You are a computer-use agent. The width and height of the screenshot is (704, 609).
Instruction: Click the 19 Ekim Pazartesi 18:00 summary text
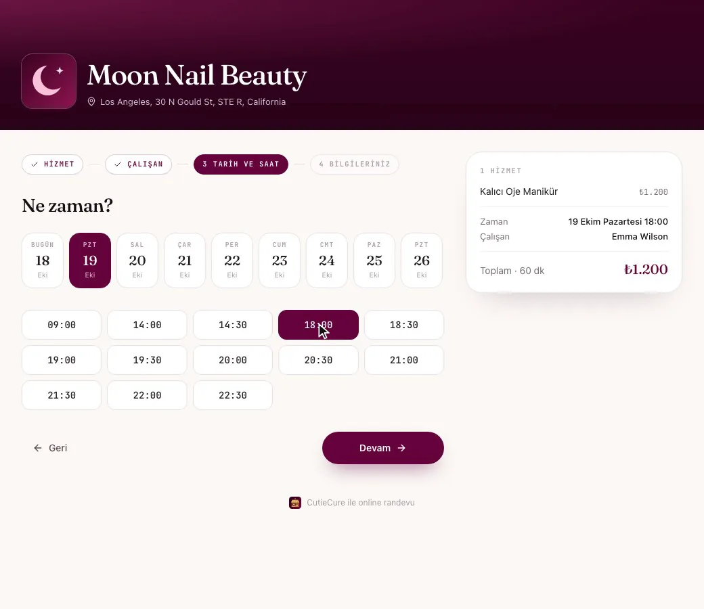pos(618,222)
